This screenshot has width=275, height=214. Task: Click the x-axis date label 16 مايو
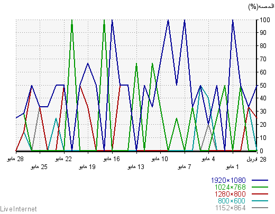pyautogui.click(x=112, y=159)
